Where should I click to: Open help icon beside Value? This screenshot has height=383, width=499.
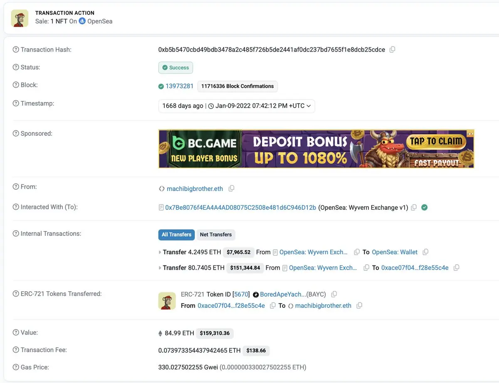pyautogui.click(x=16, y=333)
